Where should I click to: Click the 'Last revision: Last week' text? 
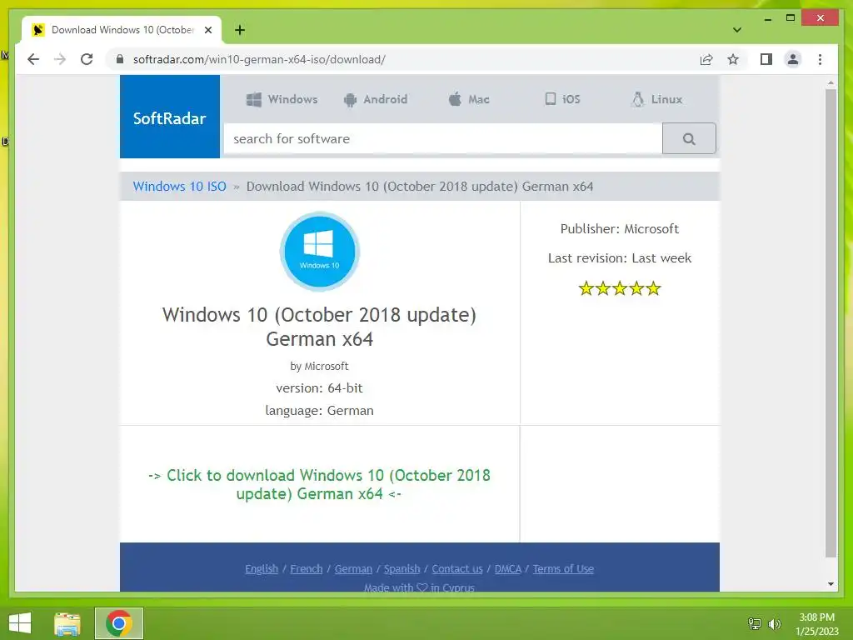[x=620, y=258]
